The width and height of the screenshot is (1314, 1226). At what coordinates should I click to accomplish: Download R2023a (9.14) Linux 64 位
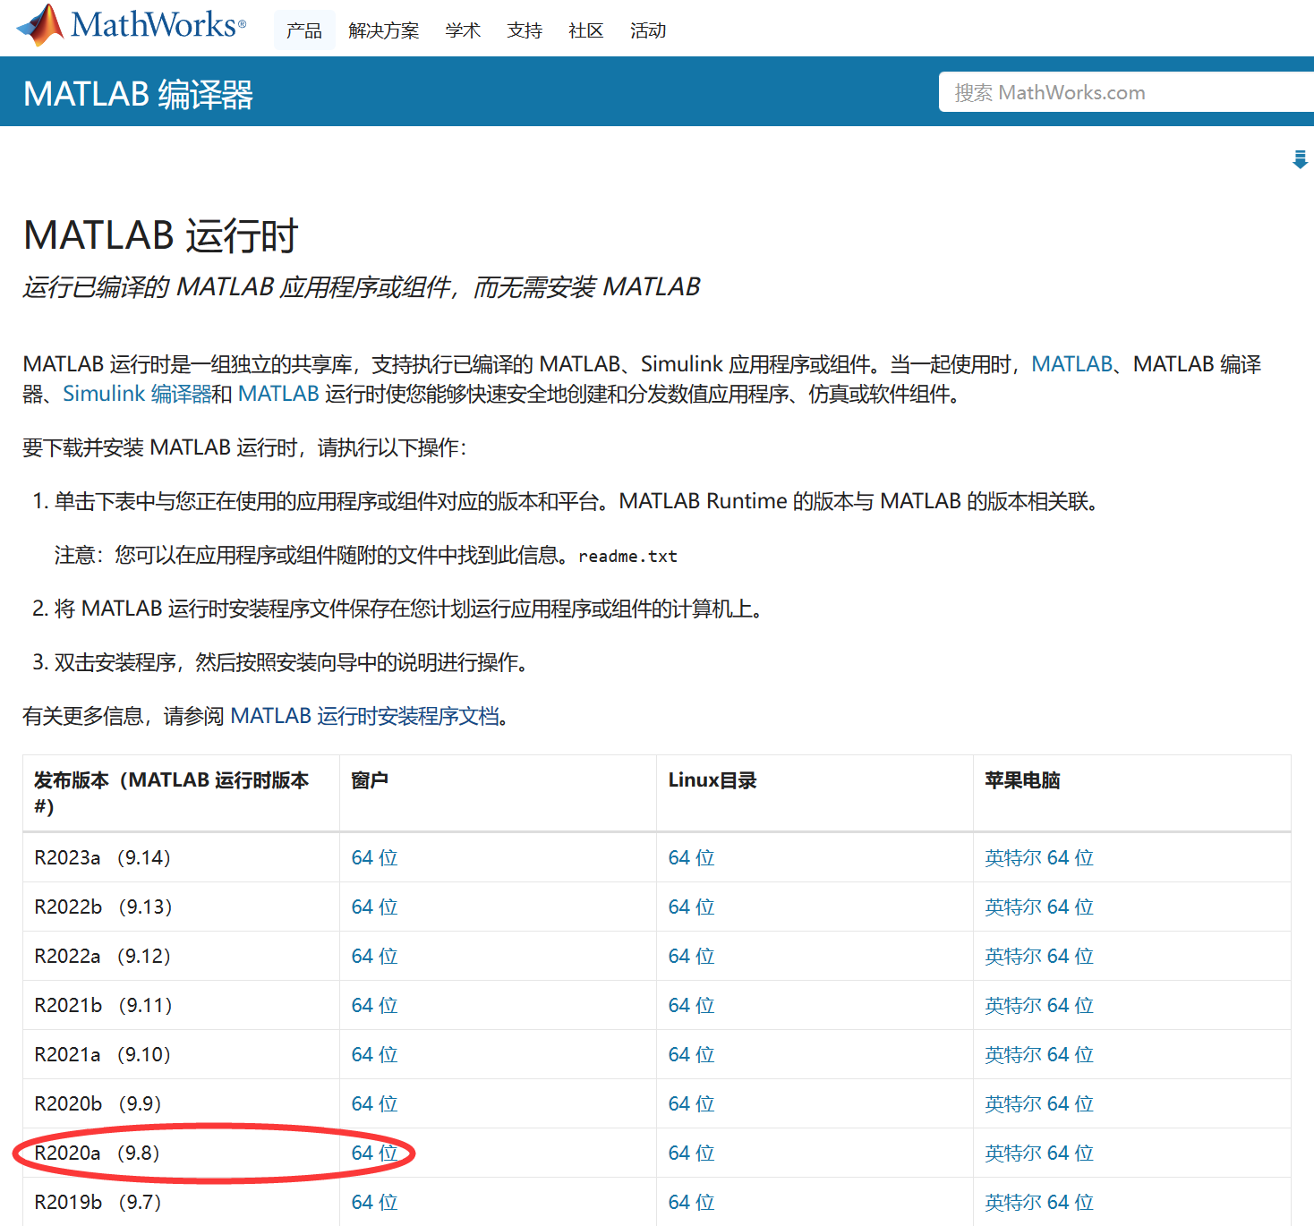691,857
